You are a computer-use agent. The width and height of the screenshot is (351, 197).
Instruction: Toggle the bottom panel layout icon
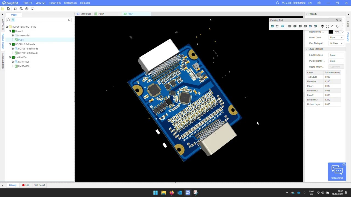tap(33, 9)
